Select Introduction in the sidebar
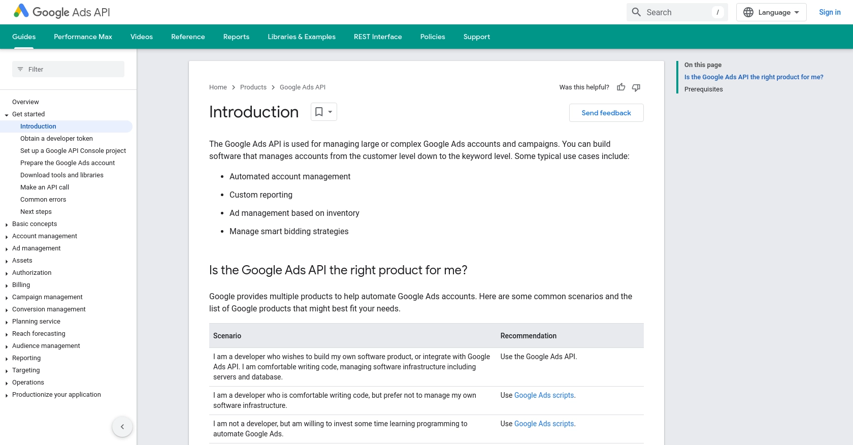The image size is (853, 445). click(x=38, y=126)
